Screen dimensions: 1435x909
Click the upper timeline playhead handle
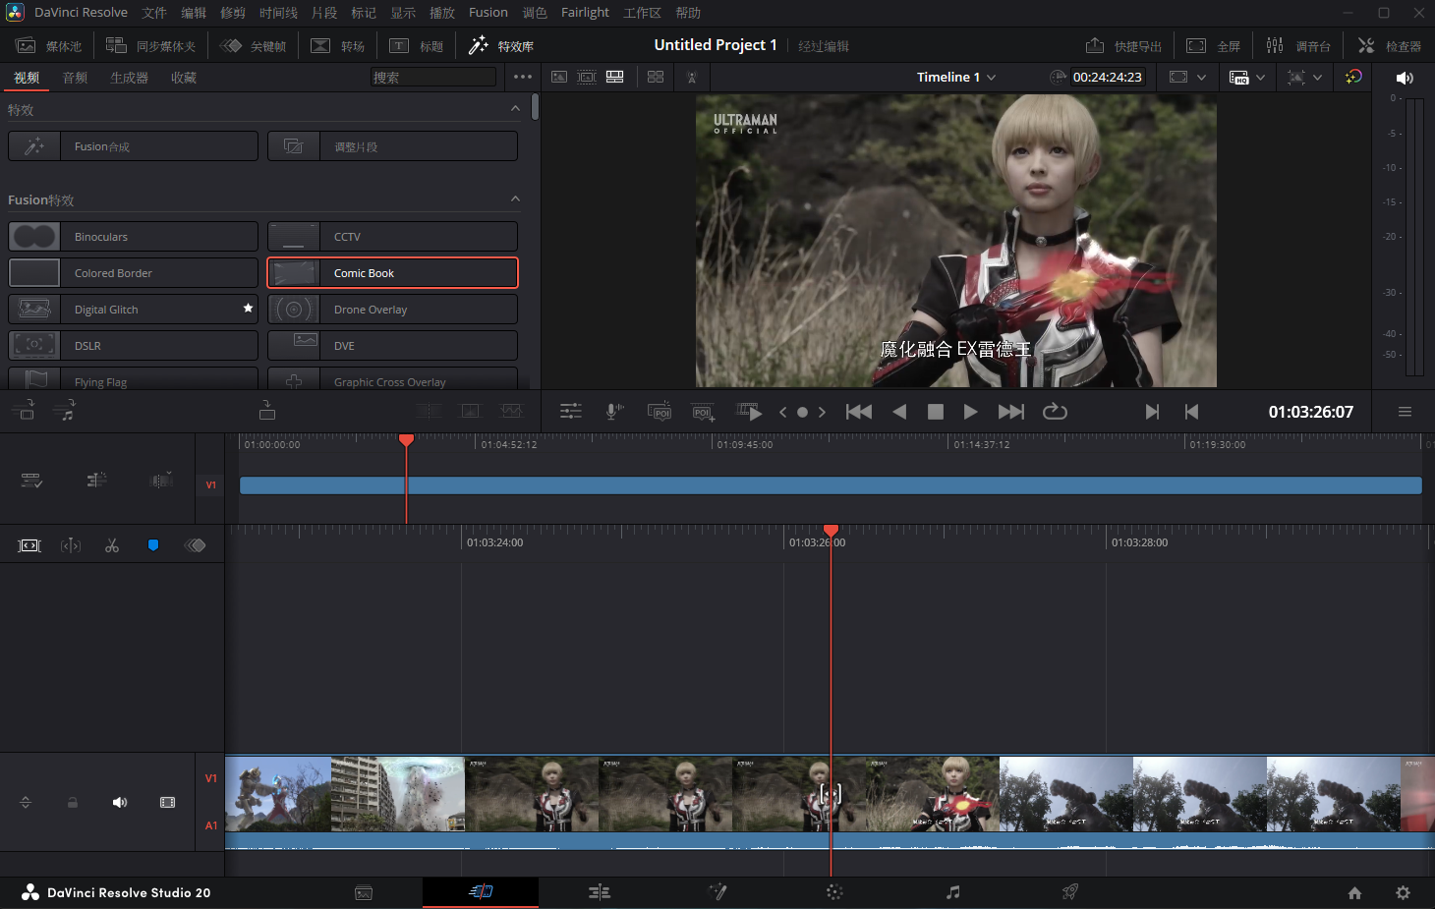pos(406,440)
